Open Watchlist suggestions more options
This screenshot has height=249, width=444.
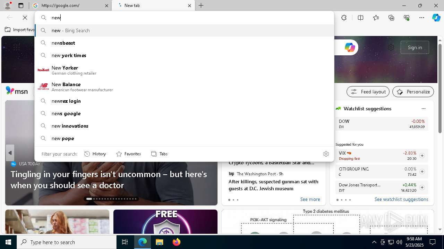423,109
